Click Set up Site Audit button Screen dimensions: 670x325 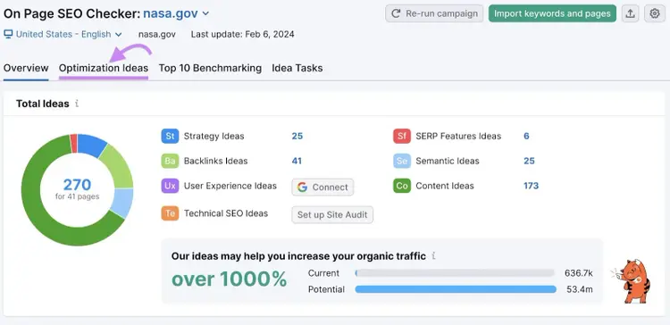(x=332, y=214)
